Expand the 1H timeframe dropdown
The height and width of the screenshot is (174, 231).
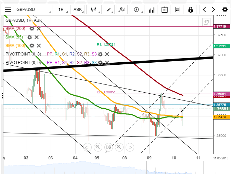(62, 10)
